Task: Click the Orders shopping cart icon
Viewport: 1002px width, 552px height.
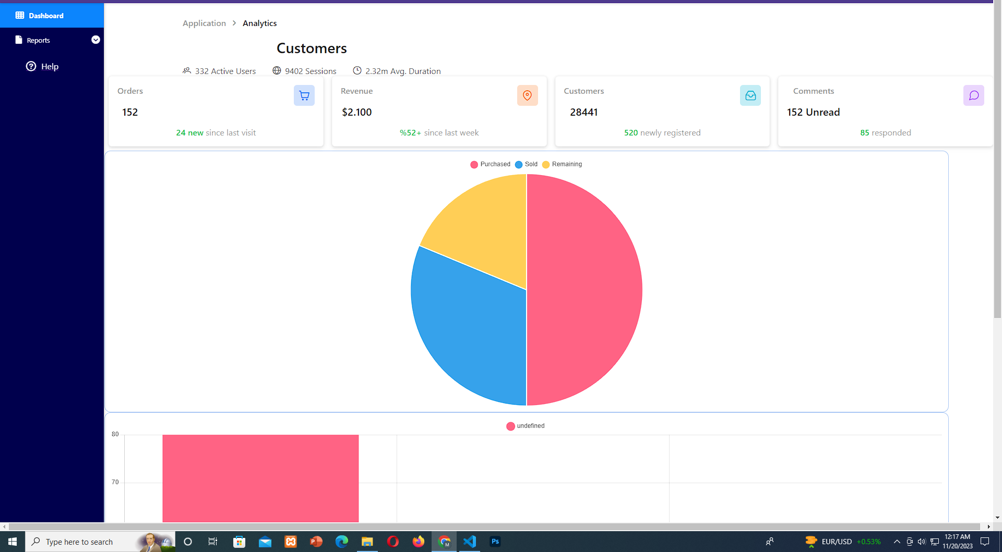Action: tap(304, 95)
